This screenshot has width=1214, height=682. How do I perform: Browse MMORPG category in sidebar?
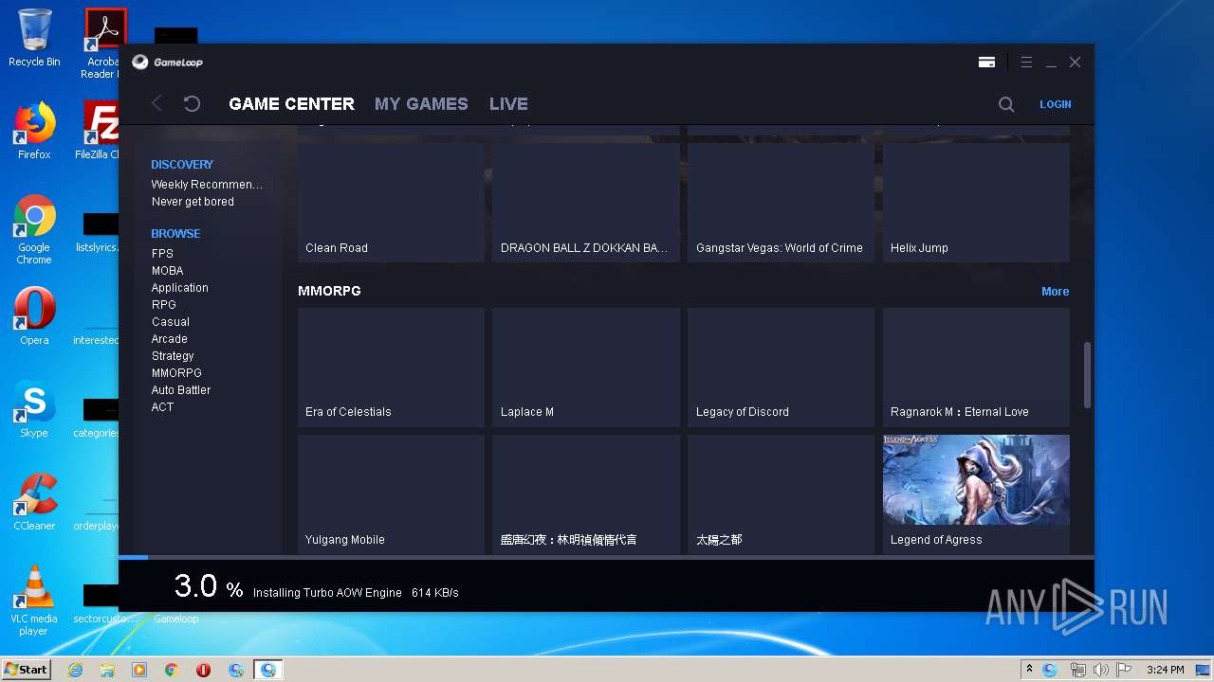[x=176, y=373]
